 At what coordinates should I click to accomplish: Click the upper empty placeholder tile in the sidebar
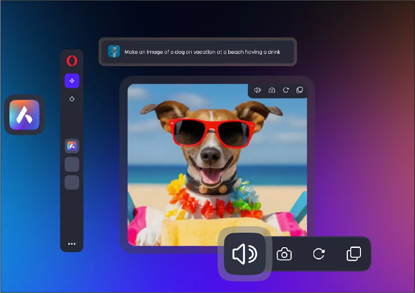pyautogui.click(x=72, y=164)
